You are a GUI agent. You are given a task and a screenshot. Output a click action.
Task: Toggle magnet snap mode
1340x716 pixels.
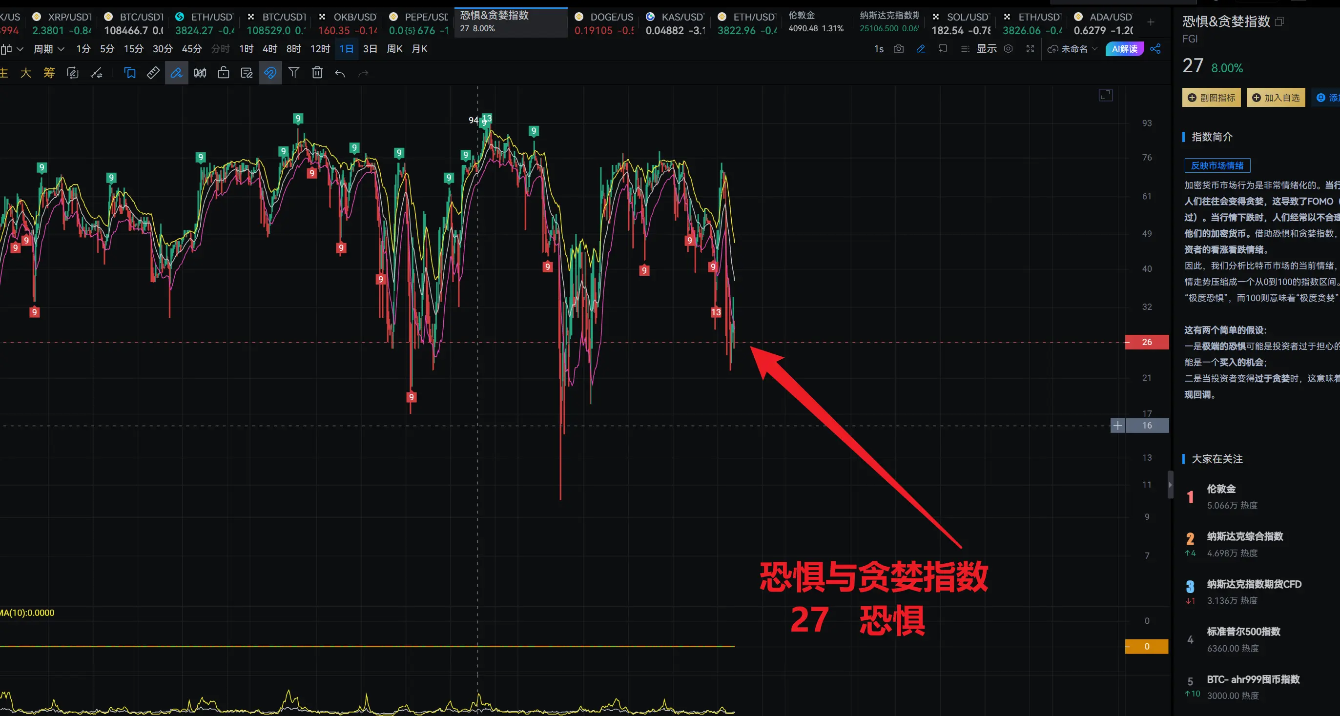270,73
